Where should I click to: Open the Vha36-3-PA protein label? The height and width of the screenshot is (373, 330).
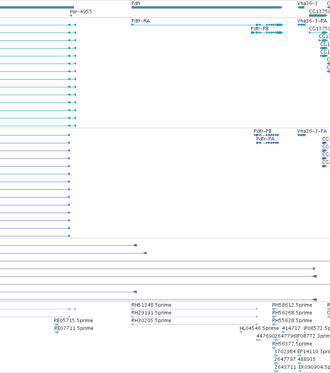point(312,131)
